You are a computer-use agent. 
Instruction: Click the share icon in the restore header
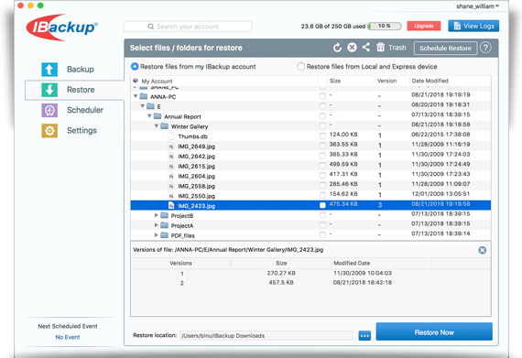tap(366, 48)
